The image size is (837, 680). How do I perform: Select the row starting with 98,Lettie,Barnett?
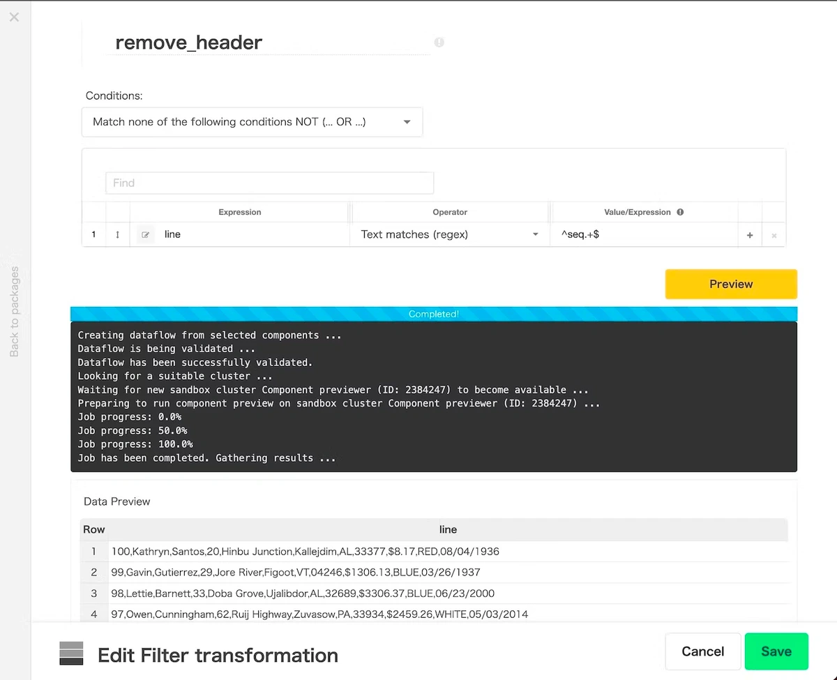click(435, 594)
